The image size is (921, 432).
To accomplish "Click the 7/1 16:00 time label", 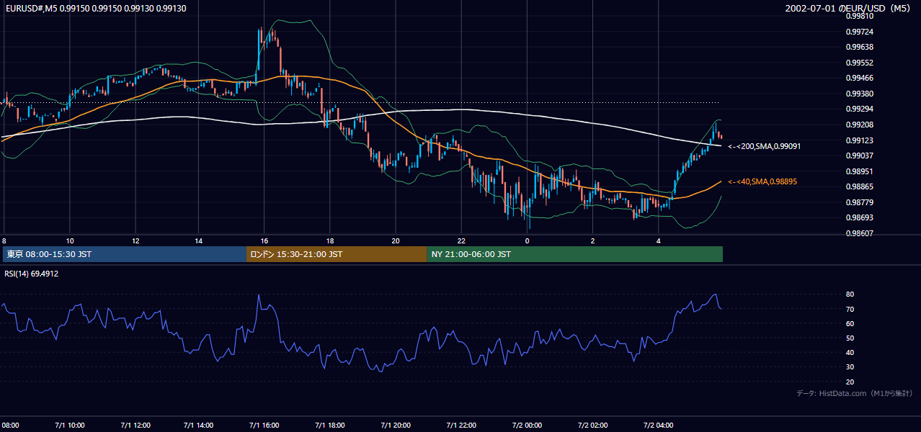I will click(264, 425).
